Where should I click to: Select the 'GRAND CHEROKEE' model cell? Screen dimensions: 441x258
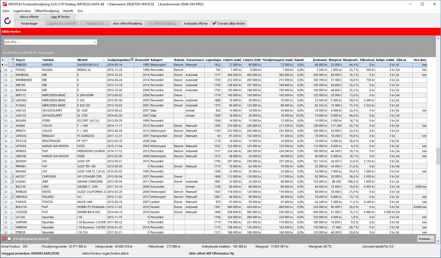(91, 182)
